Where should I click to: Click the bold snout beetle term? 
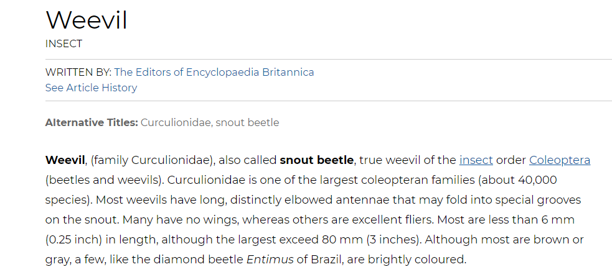coord(316,160)
